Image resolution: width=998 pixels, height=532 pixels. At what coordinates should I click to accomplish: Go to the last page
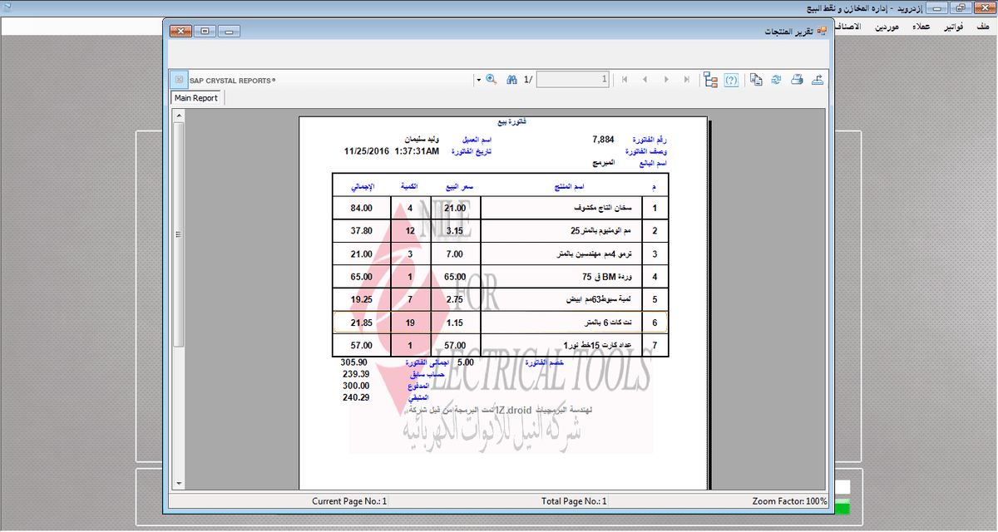(x=686, y=80)
